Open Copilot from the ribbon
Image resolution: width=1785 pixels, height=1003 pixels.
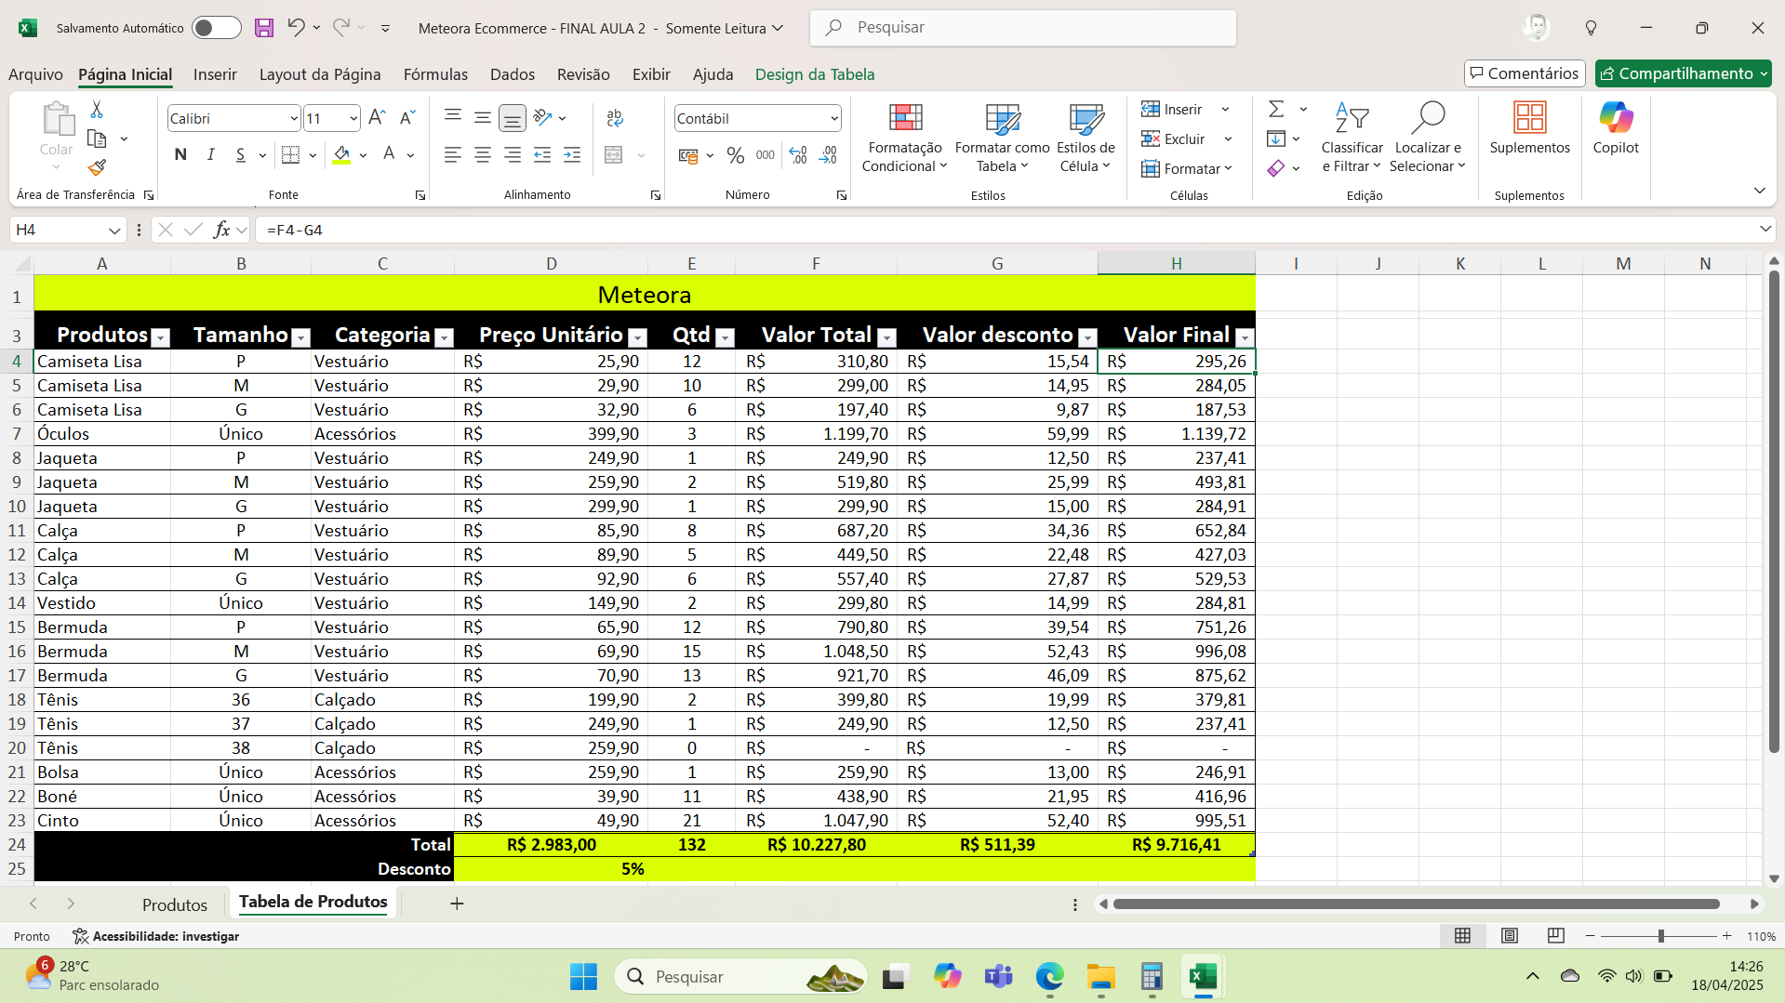point(1616,128)
